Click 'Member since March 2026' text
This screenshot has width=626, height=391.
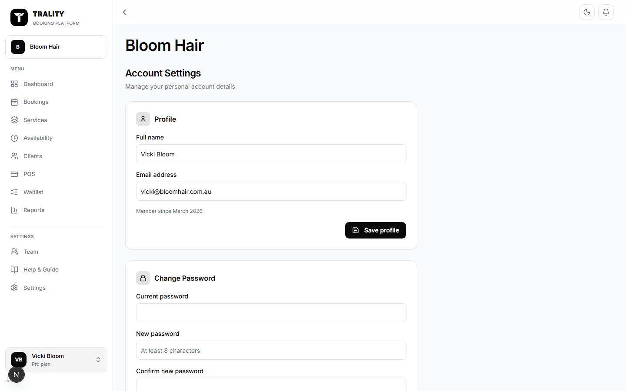tap(169, 211)
